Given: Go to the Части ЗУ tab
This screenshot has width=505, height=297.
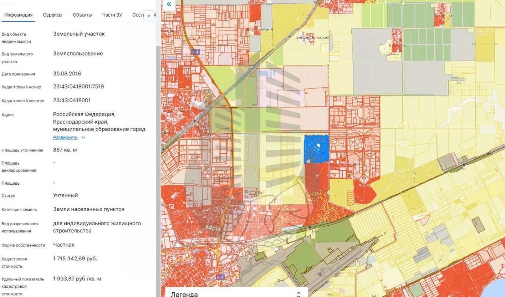Looking at the screenshot, I should click(x=112, y=15).
